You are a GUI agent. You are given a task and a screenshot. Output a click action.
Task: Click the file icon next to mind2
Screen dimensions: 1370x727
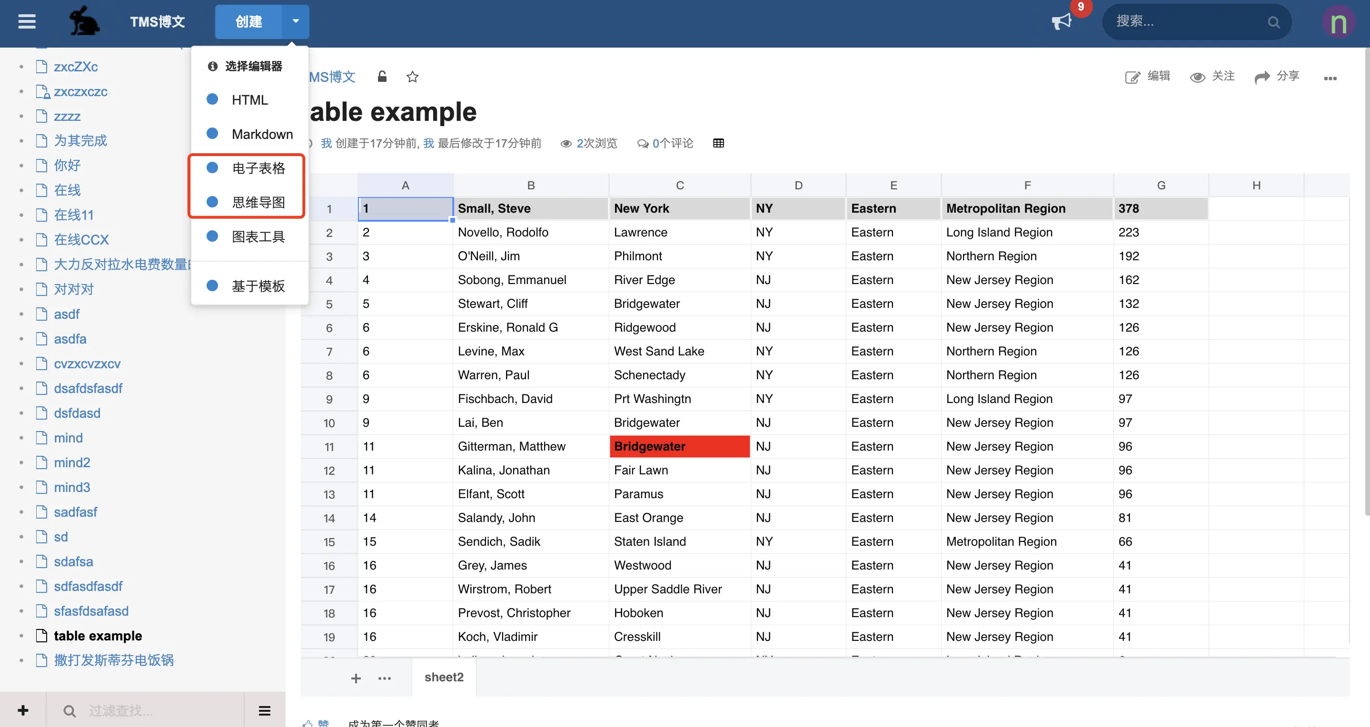(41, 462)
